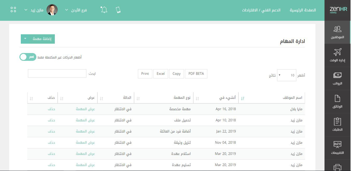The width and height of the screenshot is (351, 171).
Task: Open الدعم الفني / الاقتراحات menu
Action: tap(261, 10)
